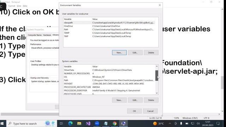The image size is (226, 127).
Task: Select the TMP user variable
Action: point(109,36)
